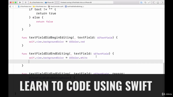Toggle the Navigator panel
The width and height of the screenshot is (173, 97).
point(154,2)
